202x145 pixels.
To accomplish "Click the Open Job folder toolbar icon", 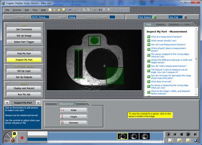I will click(x=59, y=10).
